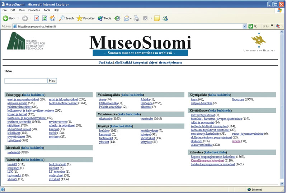Open the Edit menu
The image size is (287, 193).
click(13, 10)
